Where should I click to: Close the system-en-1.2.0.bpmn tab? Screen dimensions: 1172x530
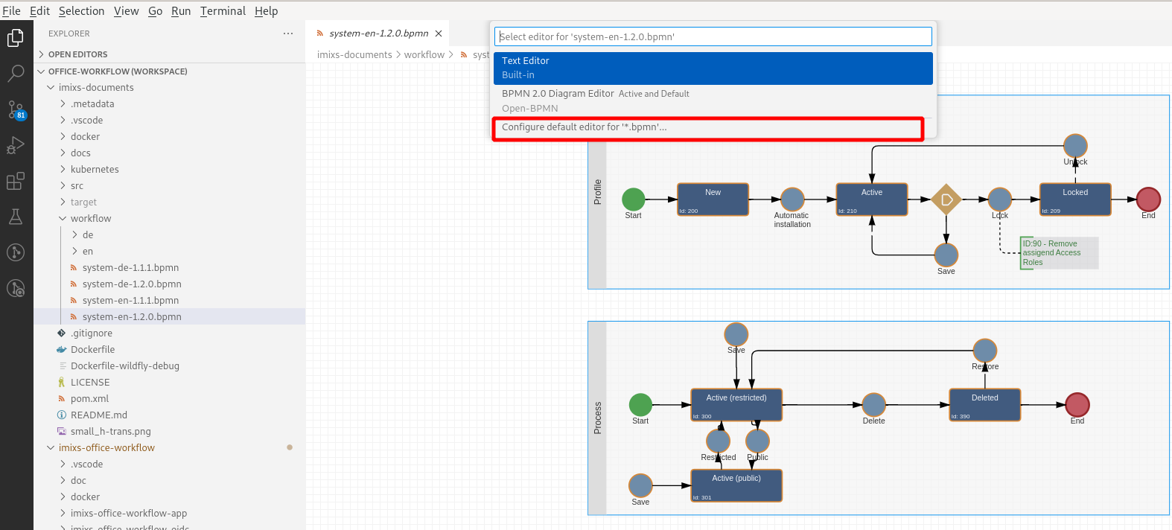point(439,33)
